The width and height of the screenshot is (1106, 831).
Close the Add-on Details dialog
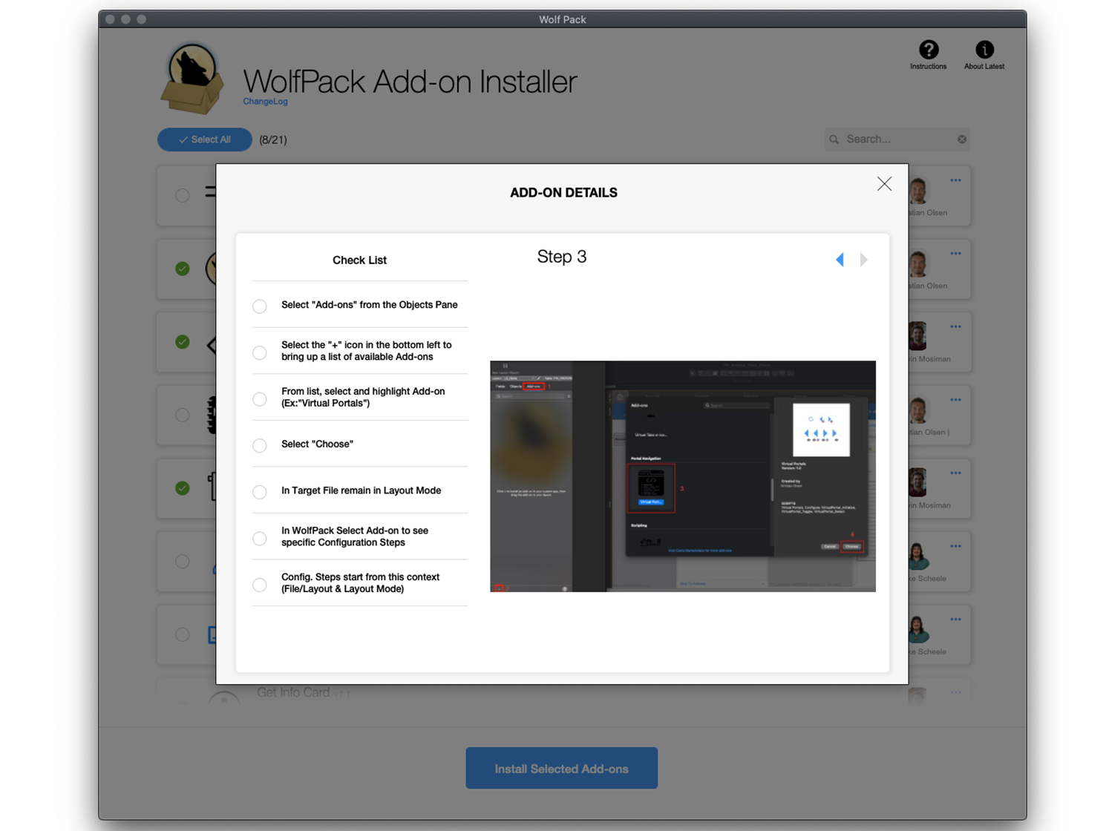tap(884, 184)
